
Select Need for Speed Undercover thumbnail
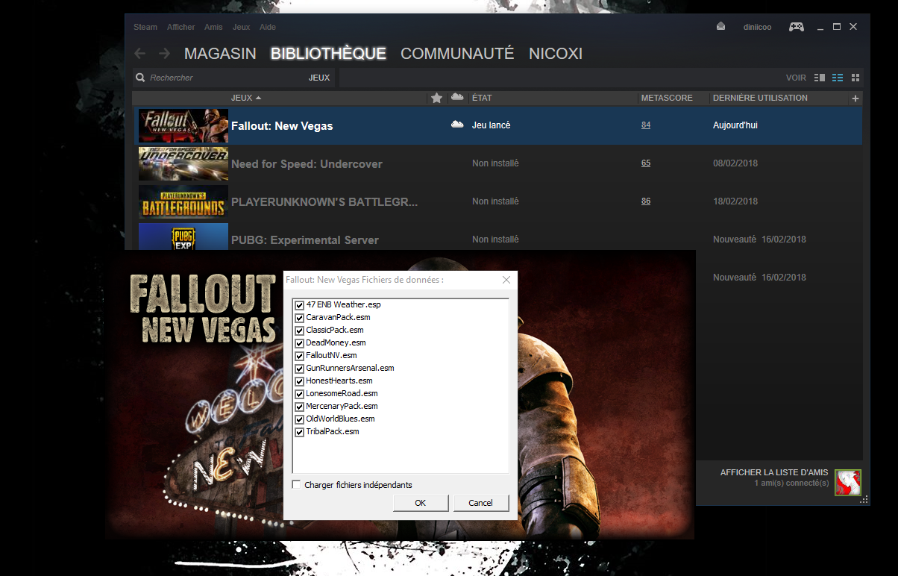(183, 163)
